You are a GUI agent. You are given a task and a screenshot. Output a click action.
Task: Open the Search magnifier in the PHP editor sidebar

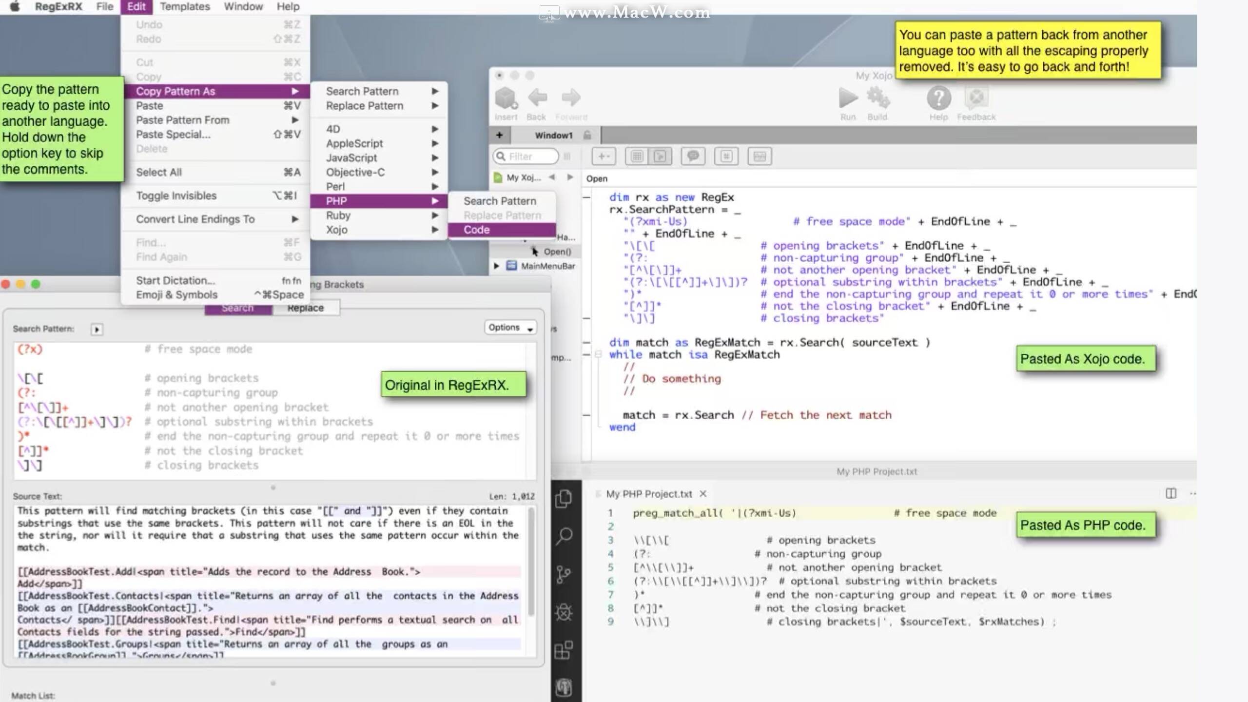coord(564,536)
